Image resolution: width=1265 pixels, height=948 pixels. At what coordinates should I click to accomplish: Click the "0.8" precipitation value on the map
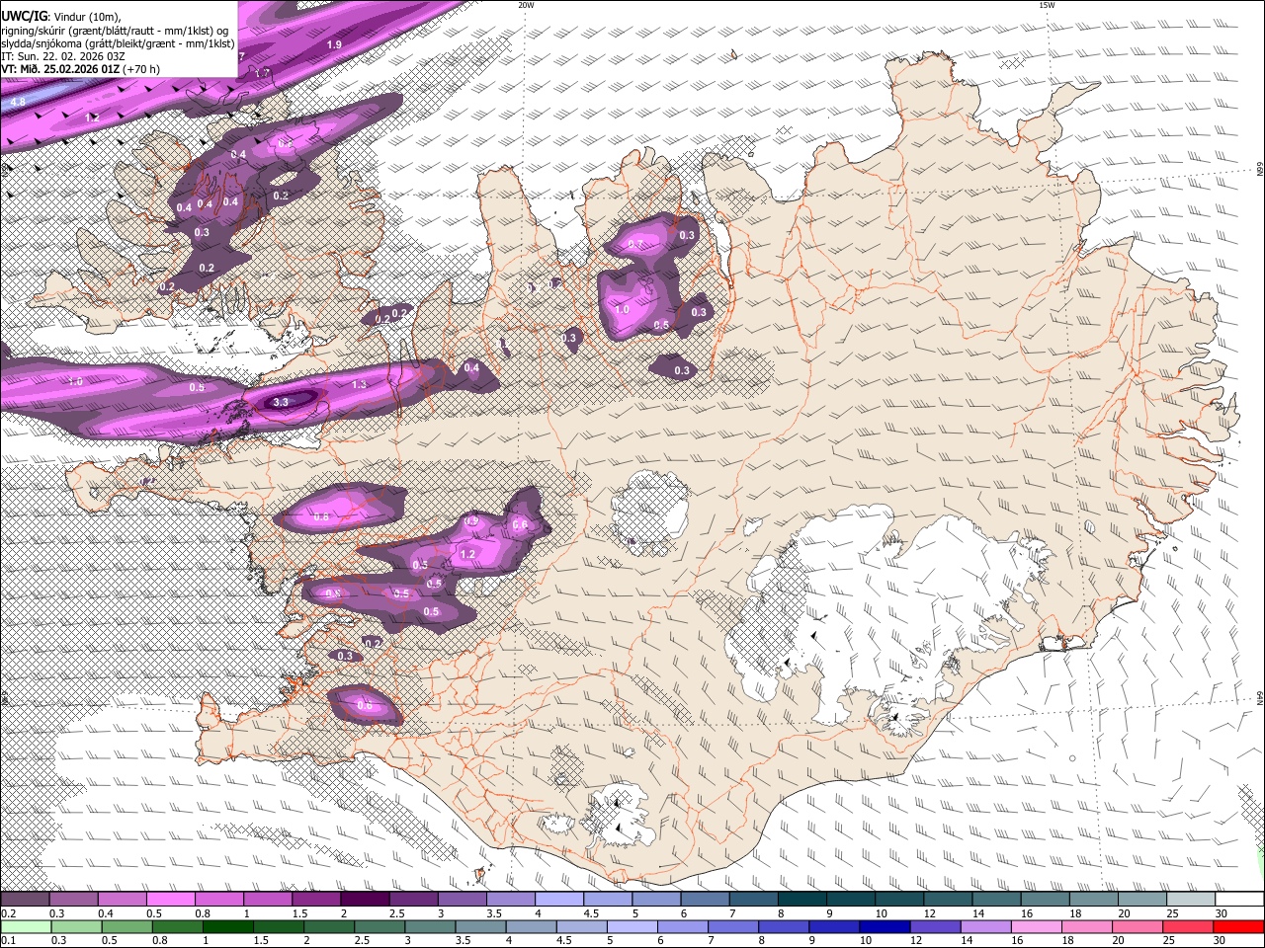point(321,516)
